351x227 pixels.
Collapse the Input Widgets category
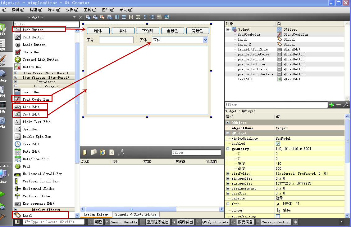(x=16, y=86)
